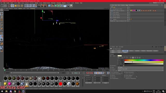Image resolution: width=166 pixels, height=93 pixels.
Task: Toggle the X axis lock
Action: point(26,6)
